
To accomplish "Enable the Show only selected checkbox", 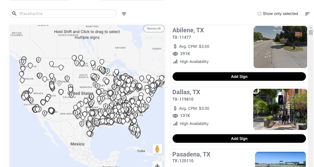I will pos(259,14).
